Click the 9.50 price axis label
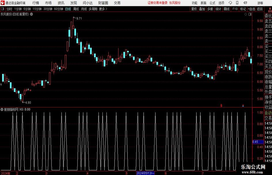The height and width of the screenshot is (175, 272). tap(260, 21)
